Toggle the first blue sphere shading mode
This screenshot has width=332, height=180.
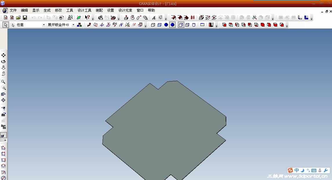pyautogui.click(x=166, y=25)
